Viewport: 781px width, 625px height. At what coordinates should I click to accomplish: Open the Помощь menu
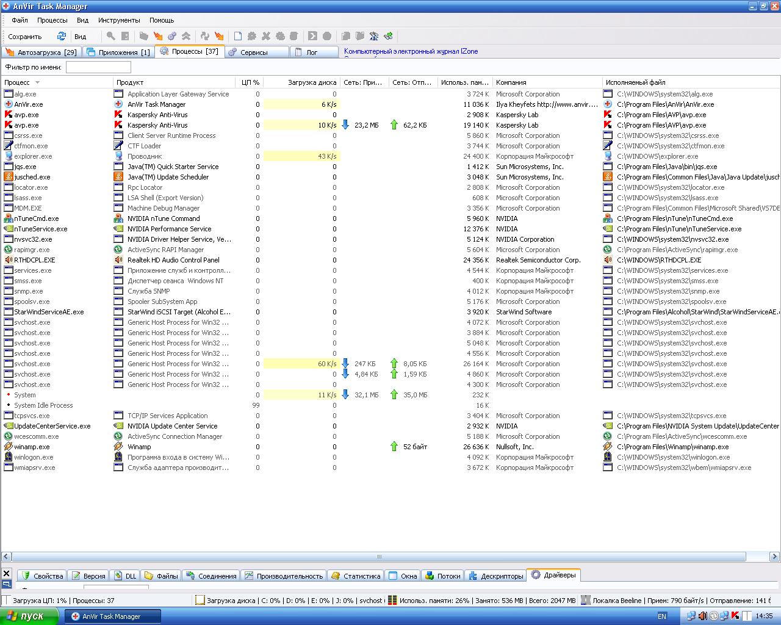click(x=162, y=20)
